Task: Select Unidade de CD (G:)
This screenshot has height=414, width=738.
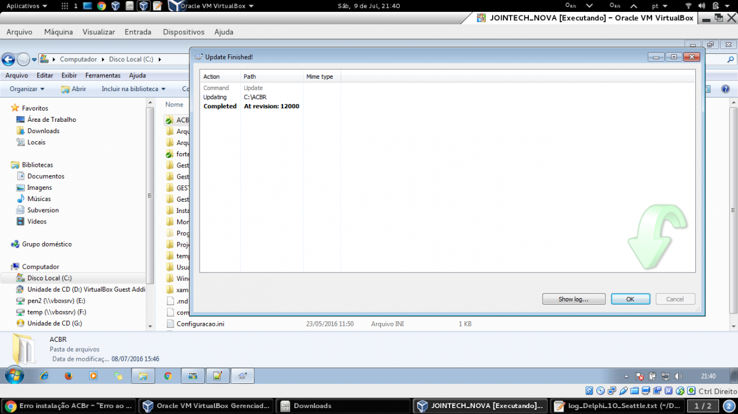Action: tap(54, 324)
